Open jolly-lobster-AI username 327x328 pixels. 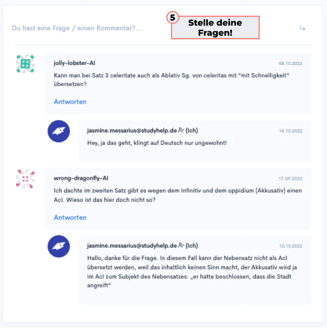74,63
